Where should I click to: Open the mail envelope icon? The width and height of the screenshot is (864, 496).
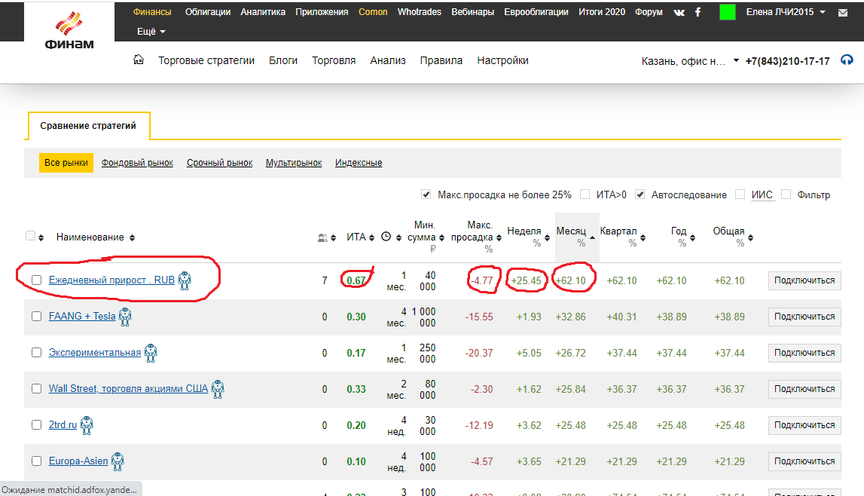[x=842, y=13]
